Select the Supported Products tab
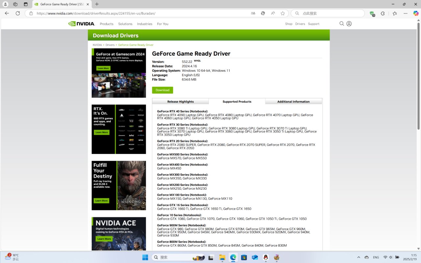 click(237, 102)
